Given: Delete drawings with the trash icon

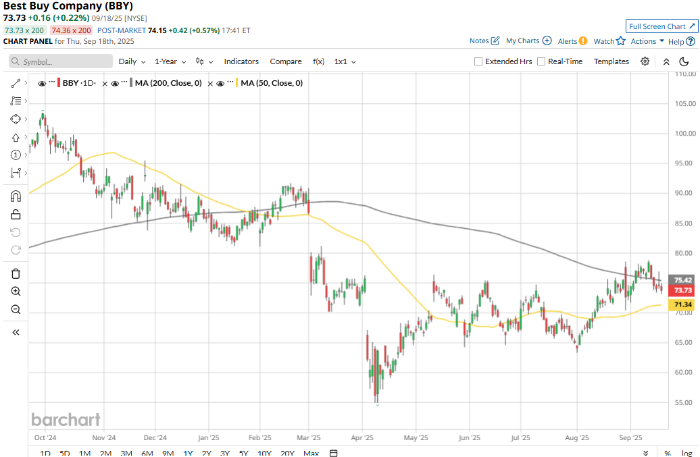Looking at the screenshot, I should (16, 273).
